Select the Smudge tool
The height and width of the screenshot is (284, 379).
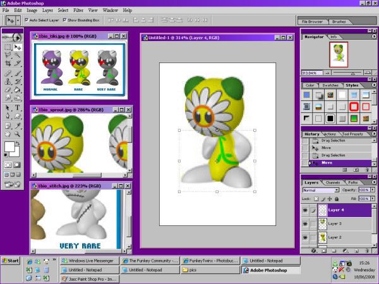(8, 98)
